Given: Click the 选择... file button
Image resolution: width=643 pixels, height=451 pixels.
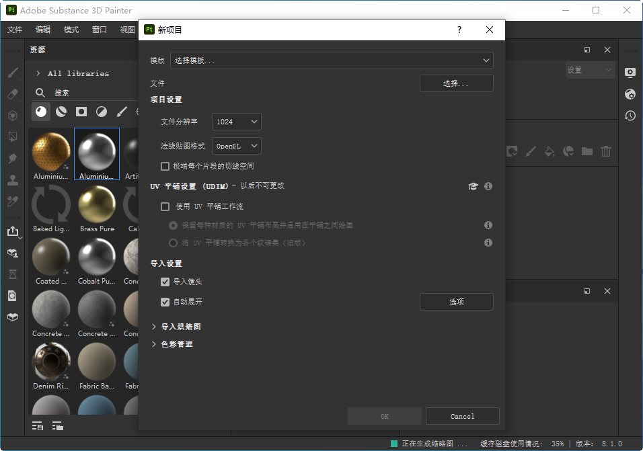Looking at the screenshot, I should (x=457, y=83).
